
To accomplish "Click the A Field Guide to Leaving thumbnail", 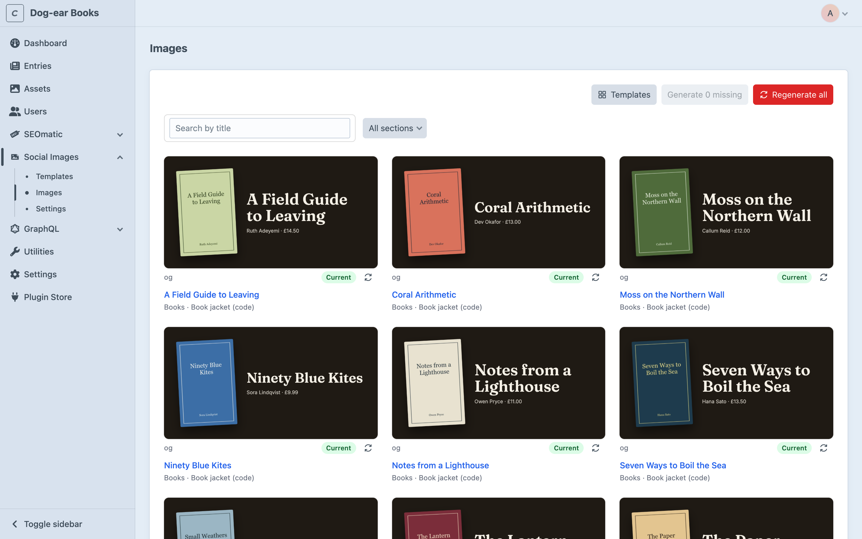I will point(271,212).
